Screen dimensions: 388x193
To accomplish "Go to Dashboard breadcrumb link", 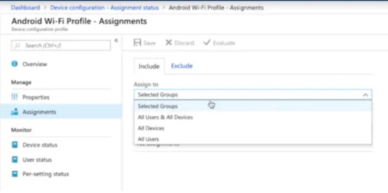I will 26,8.
